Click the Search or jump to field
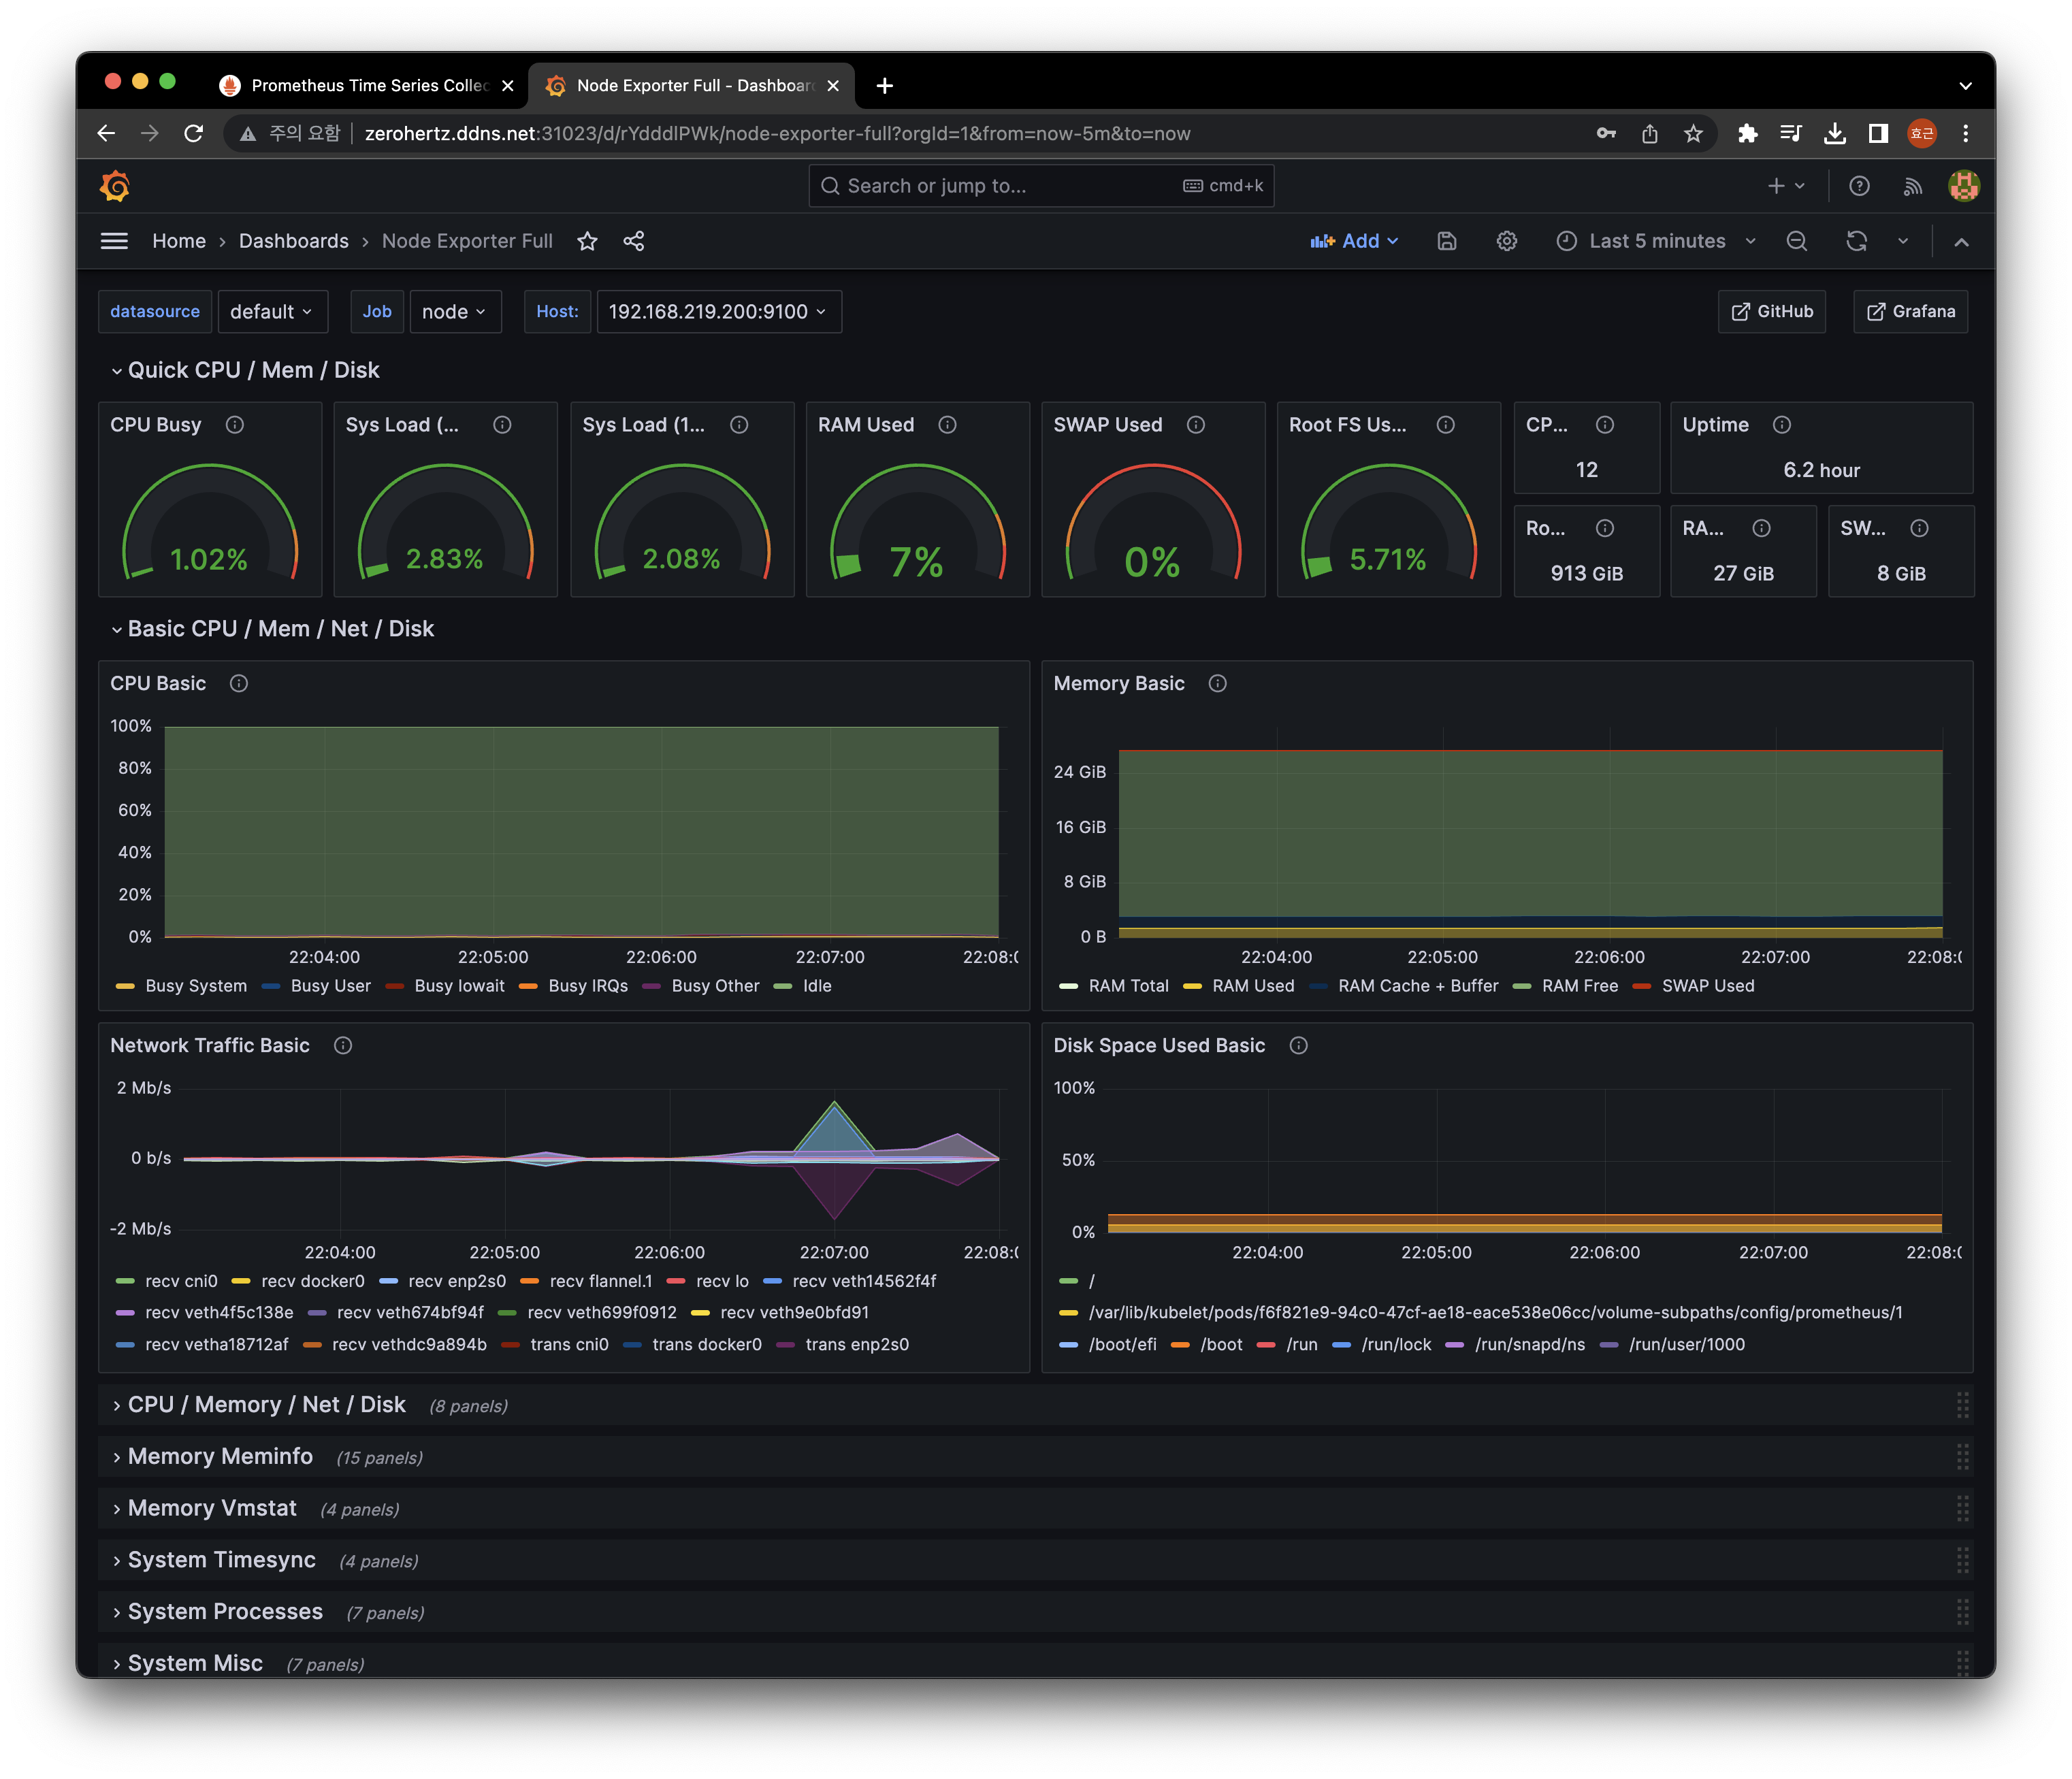Image resolution: width=2072 pixels, height=1779 pixels. coord(1041,186)
